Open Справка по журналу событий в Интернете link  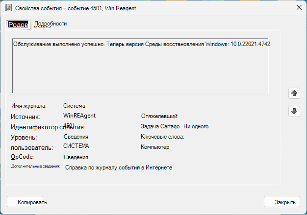(119, 167)
